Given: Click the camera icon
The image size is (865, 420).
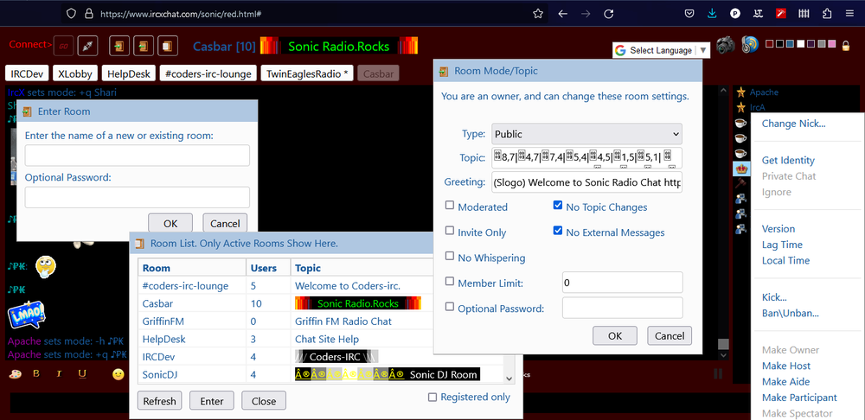Looking at the screenshot, I should coord(726,45).
